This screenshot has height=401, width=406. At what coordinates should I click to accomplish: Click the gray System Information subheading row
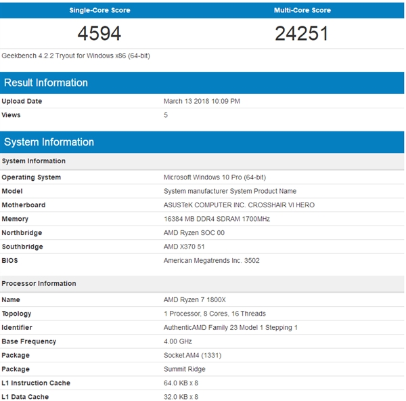202,161
